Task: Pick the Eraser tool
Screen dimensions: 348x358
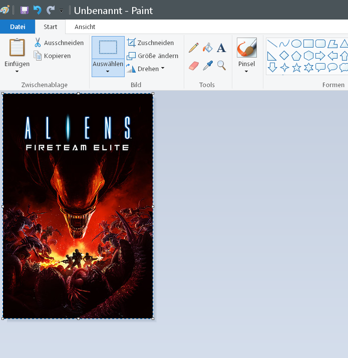Action: pyautogui.click(x=194, y=66)
